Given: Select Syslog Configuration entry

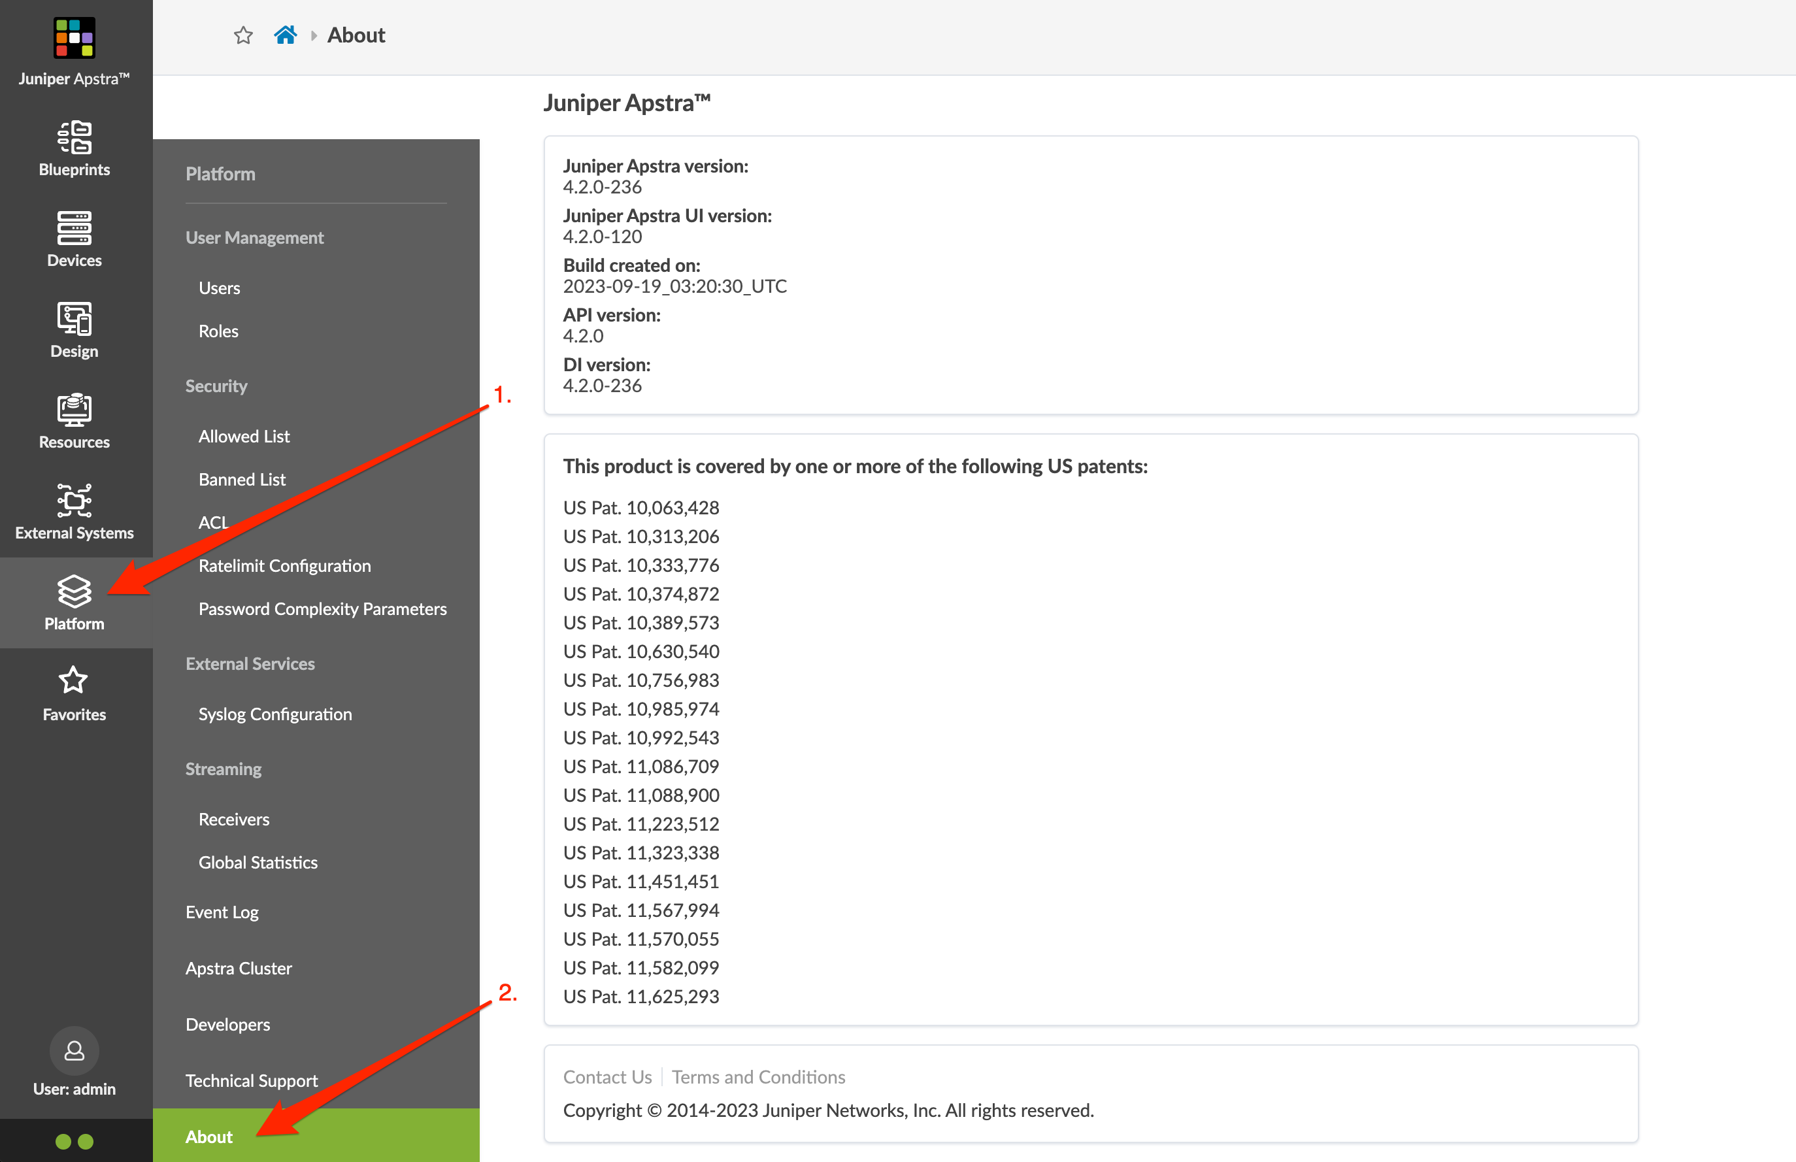Looking at the screenshot, I should click(x=274, y=714).
